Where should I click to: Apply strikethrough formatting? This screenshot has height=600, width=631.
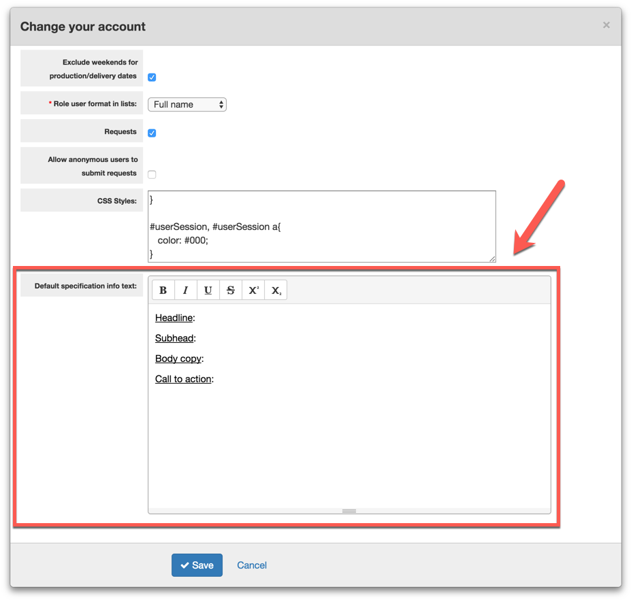tap(231, 290)
